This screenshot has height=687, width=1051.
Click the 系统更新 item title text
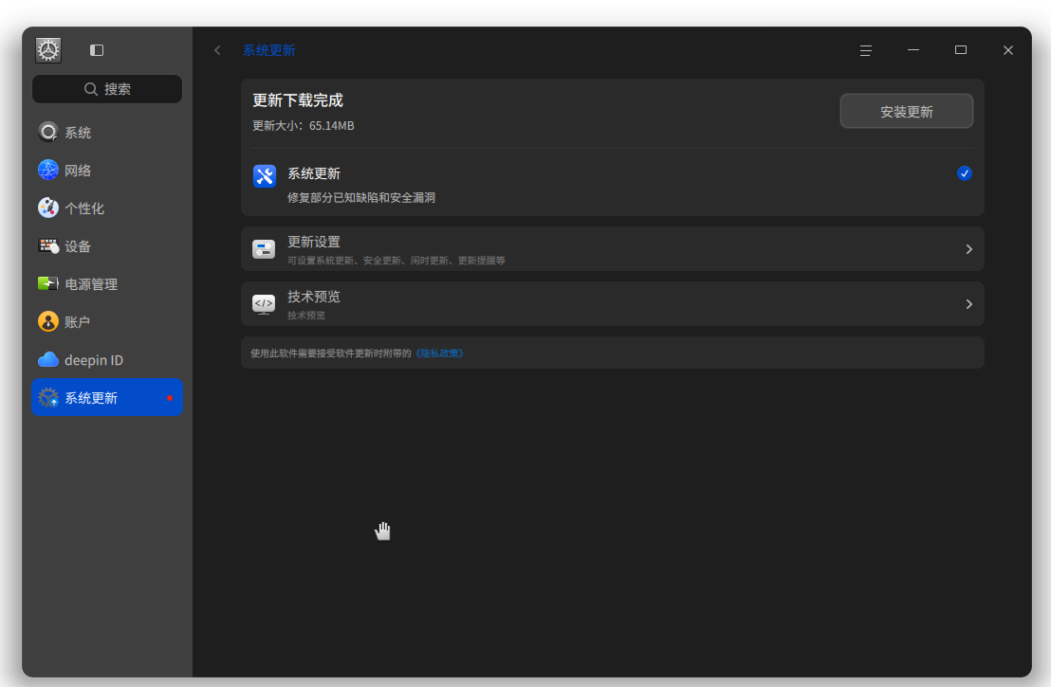tap(314, 173)
